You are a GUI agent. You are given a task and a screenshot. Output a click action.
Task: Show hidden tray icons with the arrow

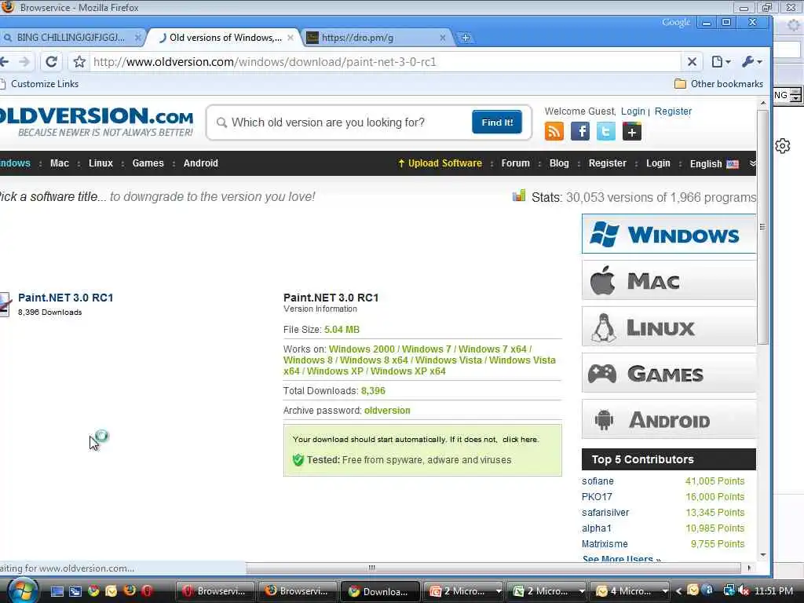pyautogui.click(x=678, y=591)
